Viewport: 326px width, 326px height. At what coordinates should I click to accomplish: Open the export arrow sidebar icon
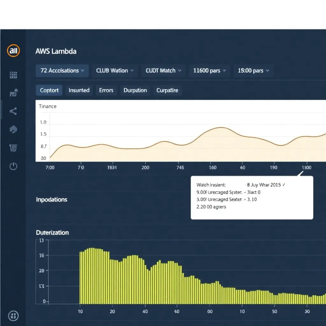coord(14,93)
